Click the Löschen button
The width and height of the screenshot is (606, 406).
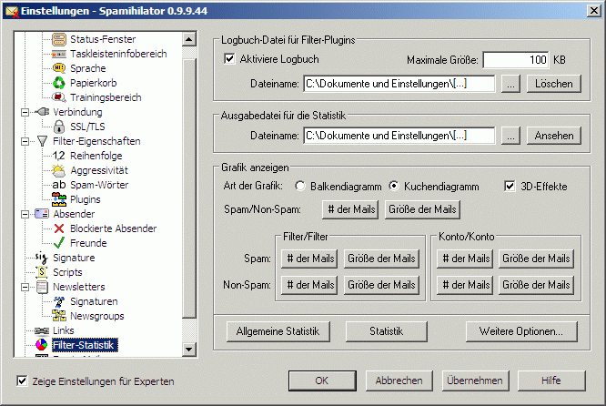(554, 84)
